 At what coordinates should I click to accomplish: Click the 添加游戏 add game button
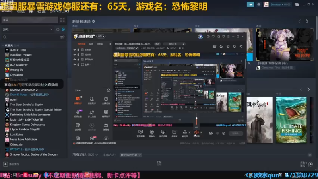point(12,164)
